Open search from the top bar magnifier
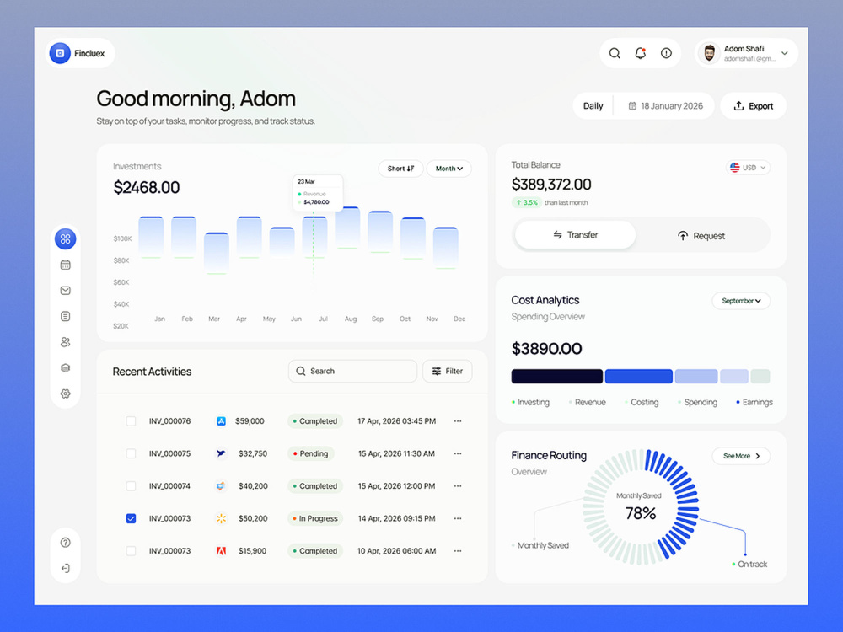The width and height of the screenshot is (843, 632). (x=615, y=53)
